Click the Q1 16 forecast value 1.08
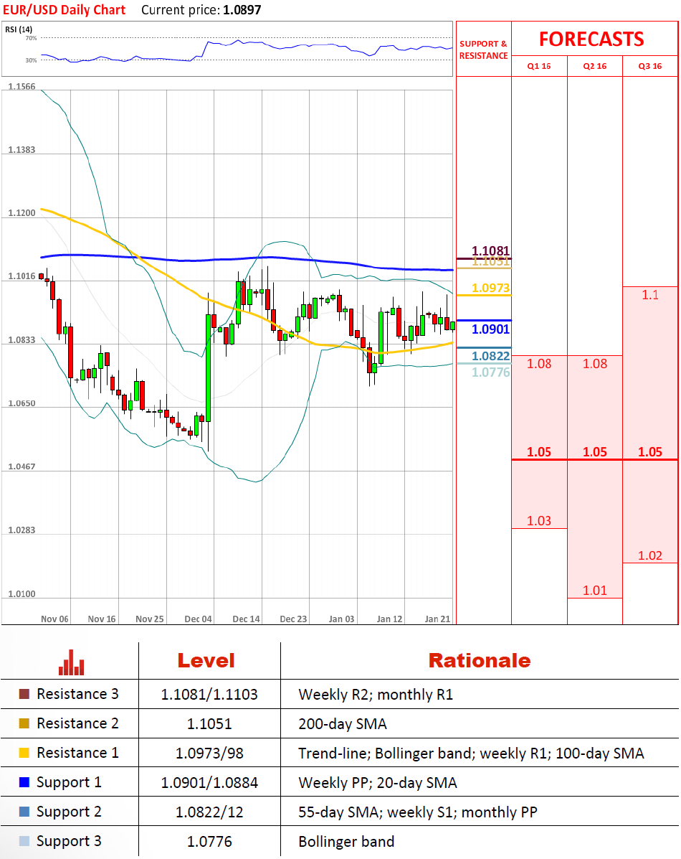Viewport: 681px width, 859px height. click(x=538, y=364)
